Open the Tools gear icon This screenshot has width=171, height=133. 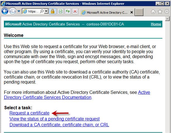(x=167, y=11)
